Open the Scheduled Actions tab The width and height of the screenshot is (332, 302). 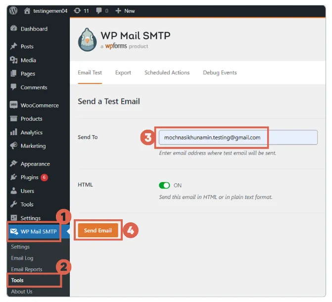coord(167,72)
